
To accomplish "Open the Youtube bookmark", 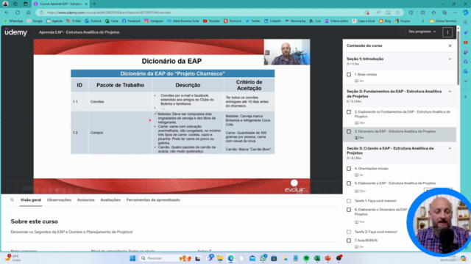I will 211,21.
